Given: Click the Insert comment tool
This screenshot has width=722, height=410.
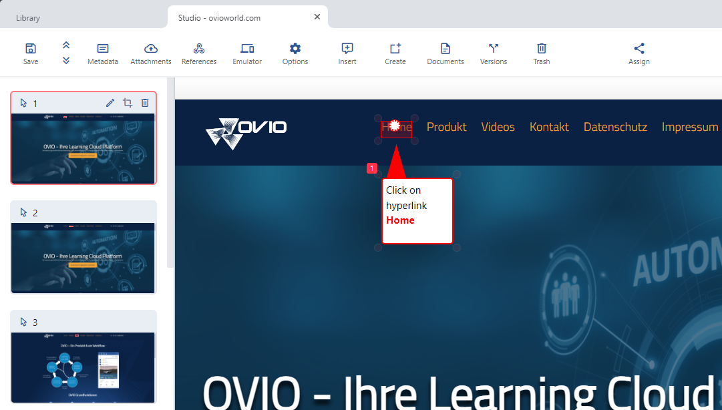Looking at the screenshot, I should point(347,53).
